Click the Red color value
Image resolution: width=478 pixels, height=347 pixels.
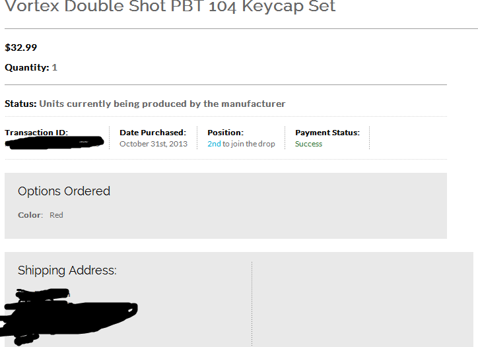coord(56,215)
